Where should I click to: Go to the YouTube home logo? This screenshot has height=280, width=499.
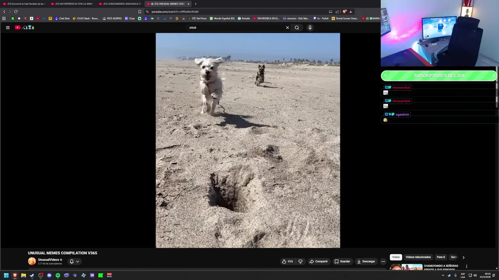coord(25,28)
